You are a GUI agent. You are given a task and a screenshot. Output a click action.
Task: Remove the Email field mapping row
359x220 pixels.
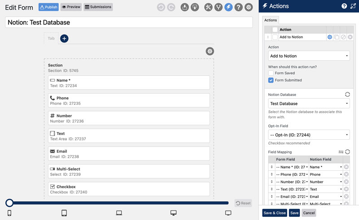(x=346, y=196)
